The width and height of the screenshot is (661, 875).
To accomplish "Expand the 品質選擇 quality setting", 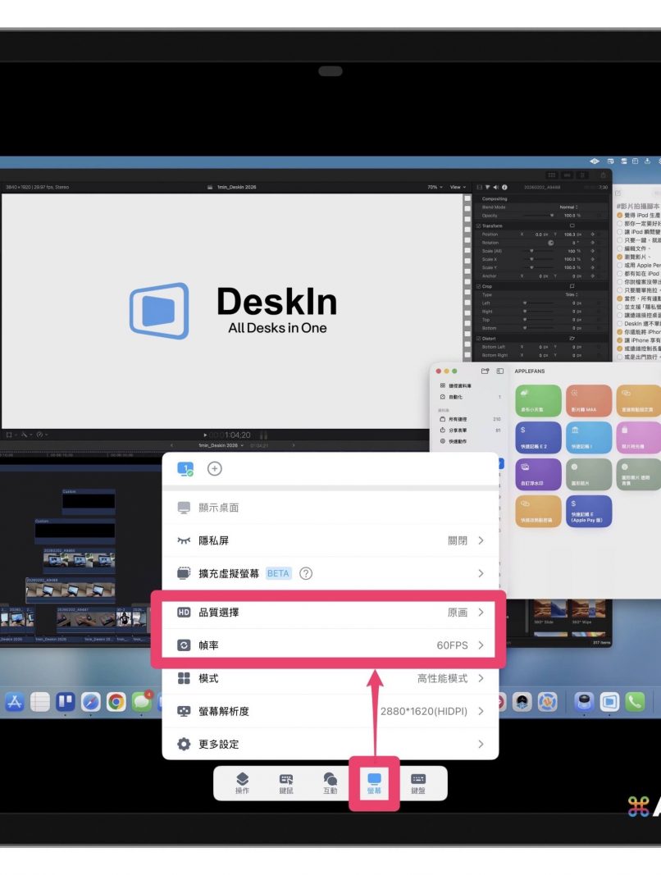I will (330, 613).
